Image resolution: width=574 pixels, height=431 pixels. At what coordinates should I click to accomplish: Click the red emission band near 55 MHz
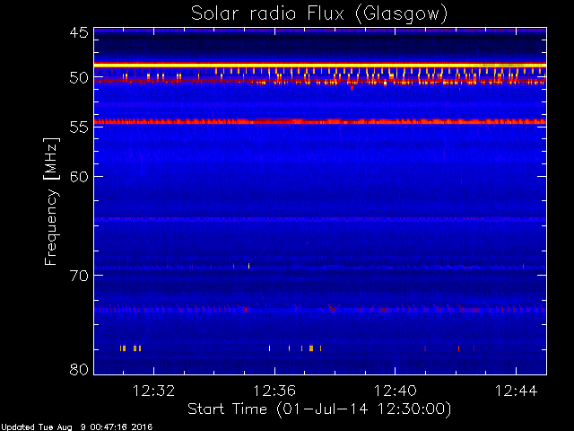pyautogui.click(x=320, y=121)
